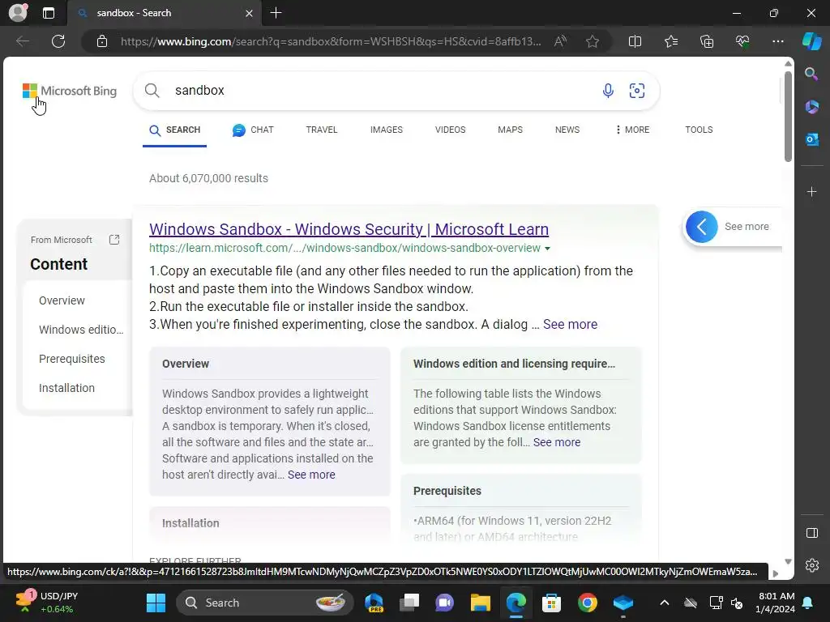This screenshot has width=830, height=622.
Task: Expand the MORE menu
Action: (632, 130)
